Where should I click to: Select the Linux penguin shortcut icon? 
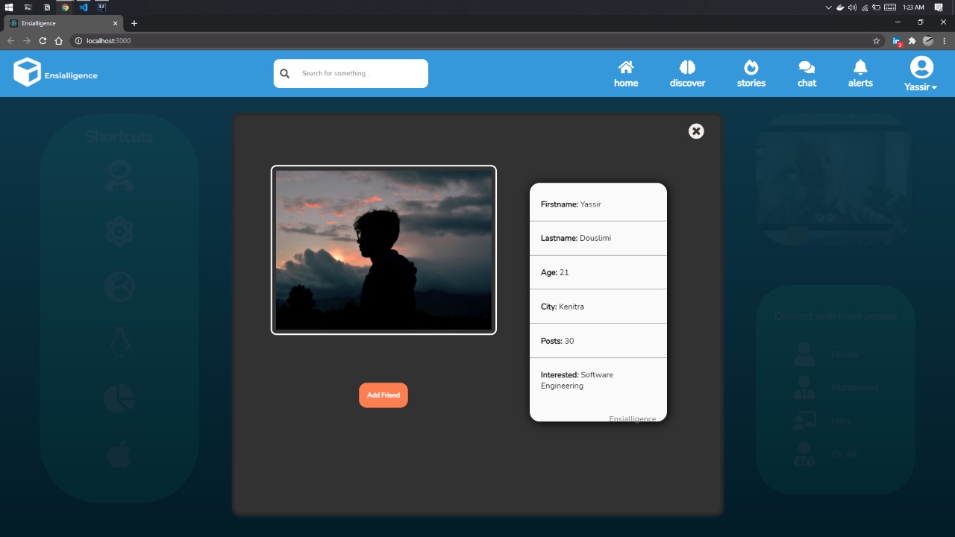pyautogui.click(x=119, y=342)
